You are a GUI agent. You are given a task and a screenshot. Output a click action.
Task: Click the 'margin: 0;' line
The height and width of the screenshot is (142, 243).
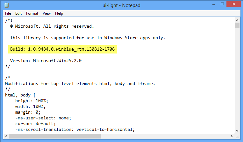click(x=28, y=112)
